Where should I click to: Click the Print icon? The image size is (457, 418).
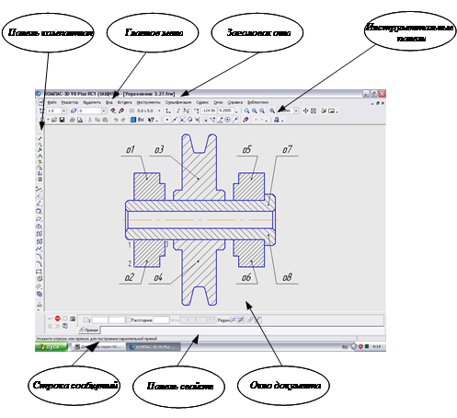point(72,120)
